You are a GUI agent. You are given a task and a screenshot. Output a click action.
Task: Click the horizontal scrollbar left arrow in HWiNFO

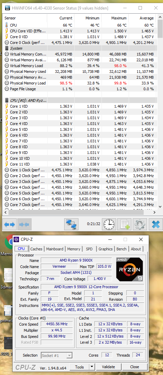pos(6,213)
